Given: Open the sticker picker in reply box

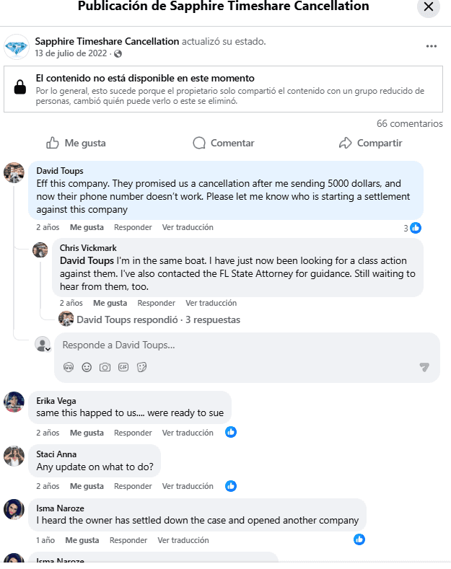Looking at the screenshot, I should [x=141, y=367].
